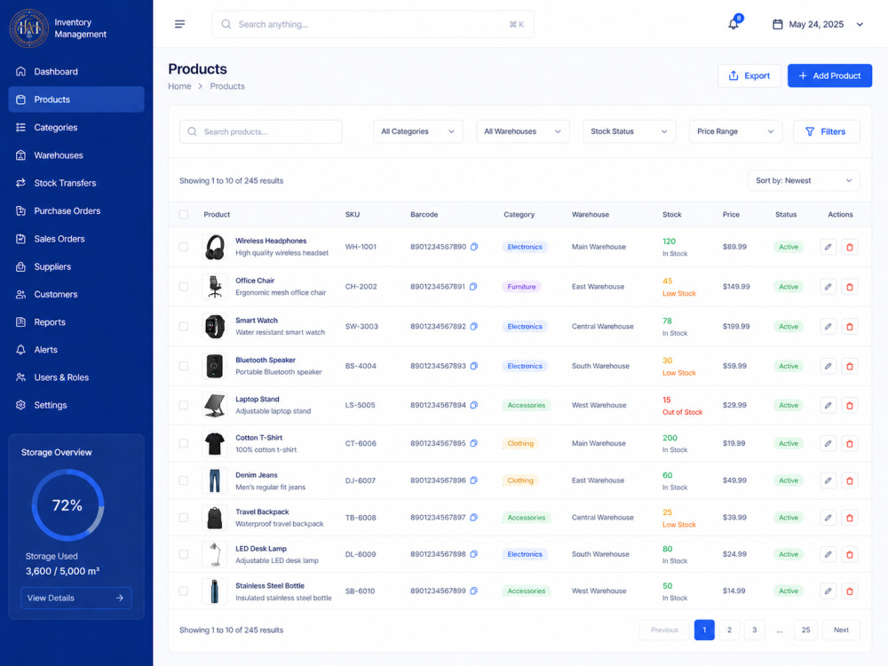Open the Price Range dropdown
The image size is (888, 666).
point(735,131)
